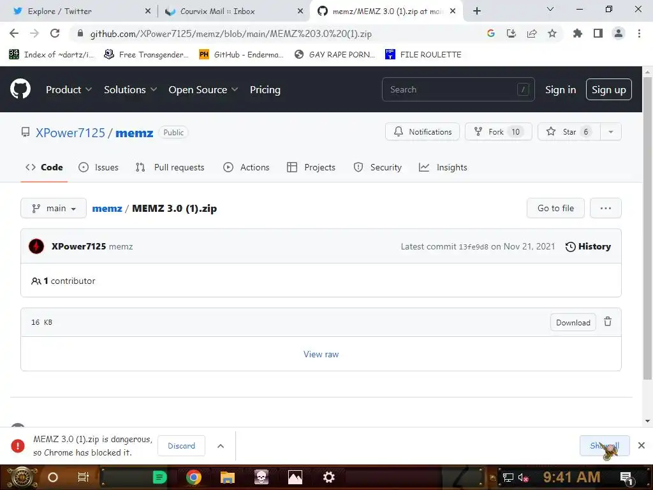Open the Security tab
The height and width of the screenshot is (490, 653).
378,167
